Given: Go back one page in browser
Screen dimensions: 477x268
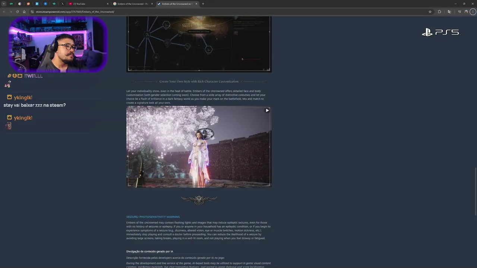Looking at the screenshot, I should tap(4, 12).
